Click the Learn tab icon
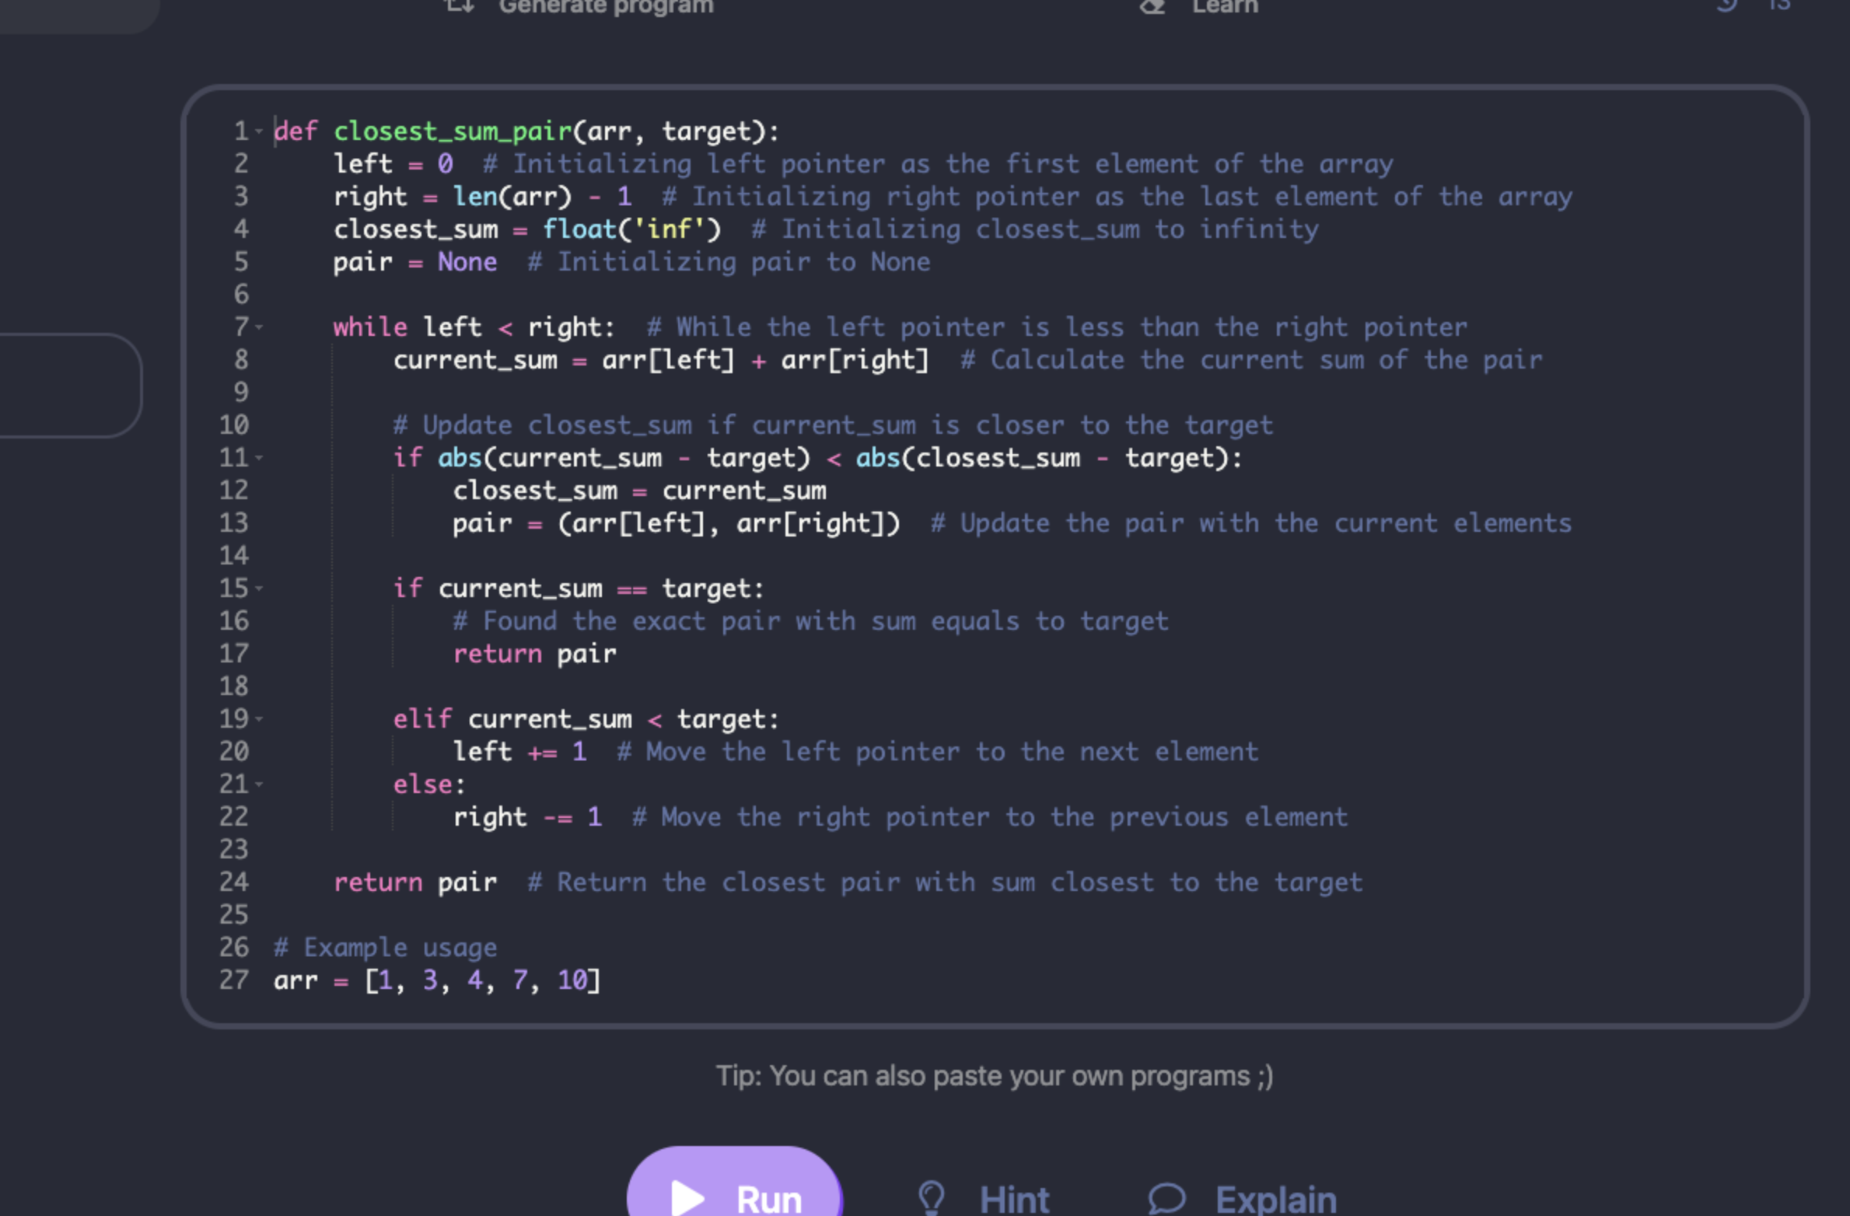 (1152, 6)
